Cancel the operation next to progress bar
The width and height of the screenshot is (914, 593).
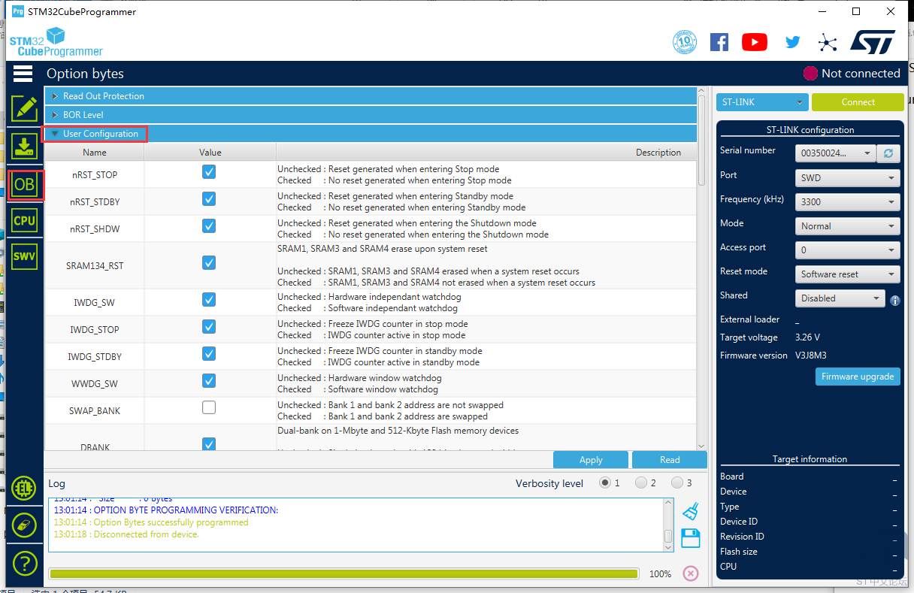691,573
